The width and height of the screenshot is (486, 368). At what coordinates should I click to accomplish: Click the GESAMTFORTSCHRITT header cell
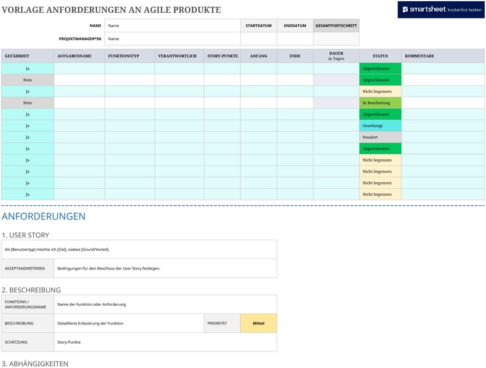(337, 26)
